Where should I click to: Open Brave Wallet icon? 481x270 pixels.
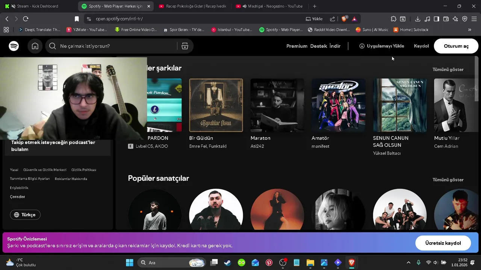click(x=446, y=19)
